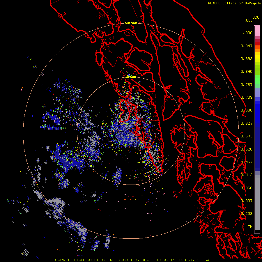Image resolution: width=262 pixels, height=262 pixels.
Task: Select the 0.413 scale value
Action: click(x=247, y=175)
